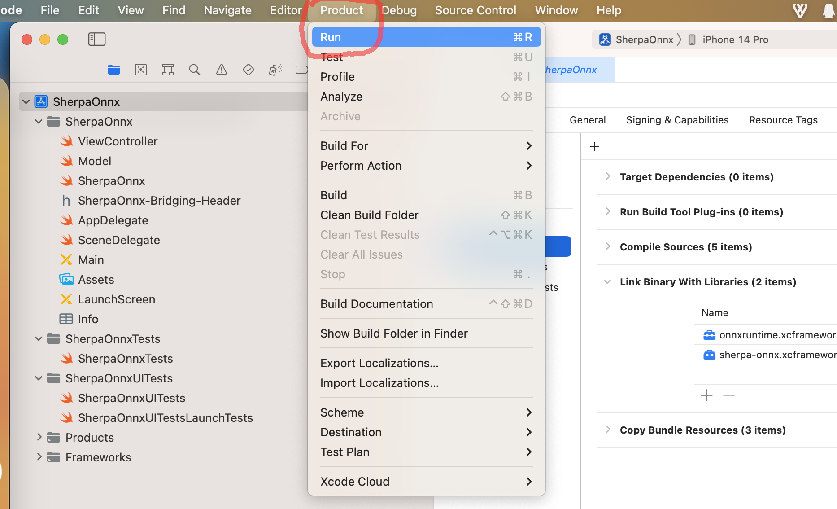Select the SherpaOnnxUITestsLaunchTests file
Screen dimensions: 837x509
click(x=166, y=418)
